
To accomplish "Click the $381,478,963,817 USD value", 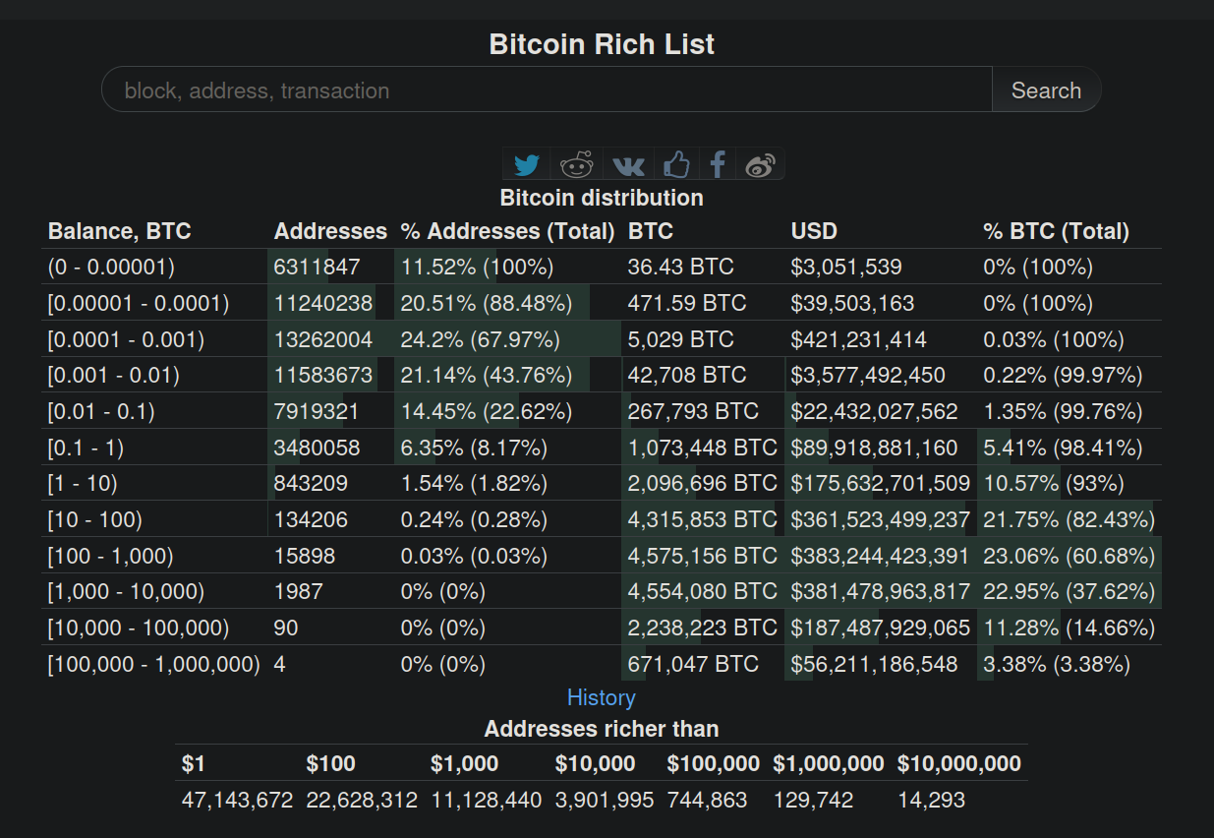I will [x=881, y=591].
